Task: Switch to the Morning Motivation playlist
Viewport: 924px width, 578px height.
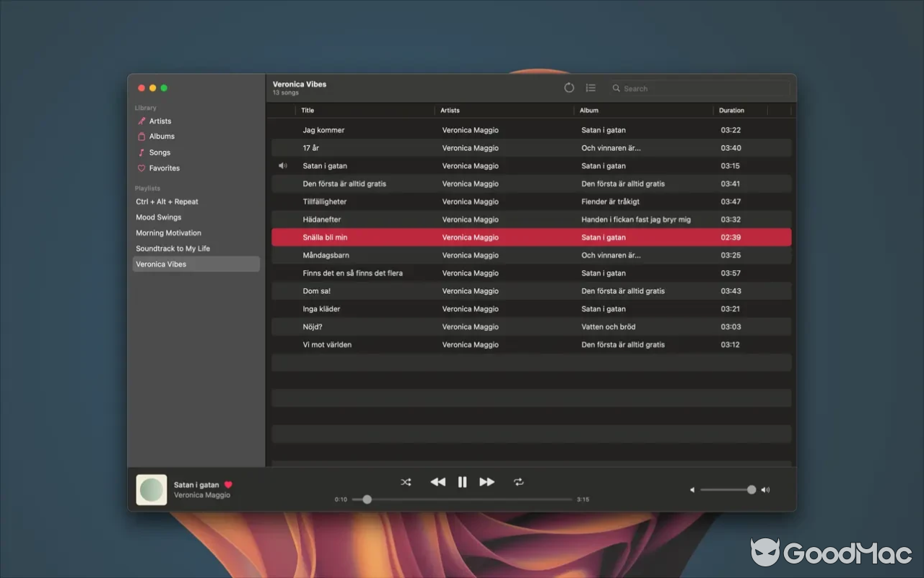Action: point(168,233)
